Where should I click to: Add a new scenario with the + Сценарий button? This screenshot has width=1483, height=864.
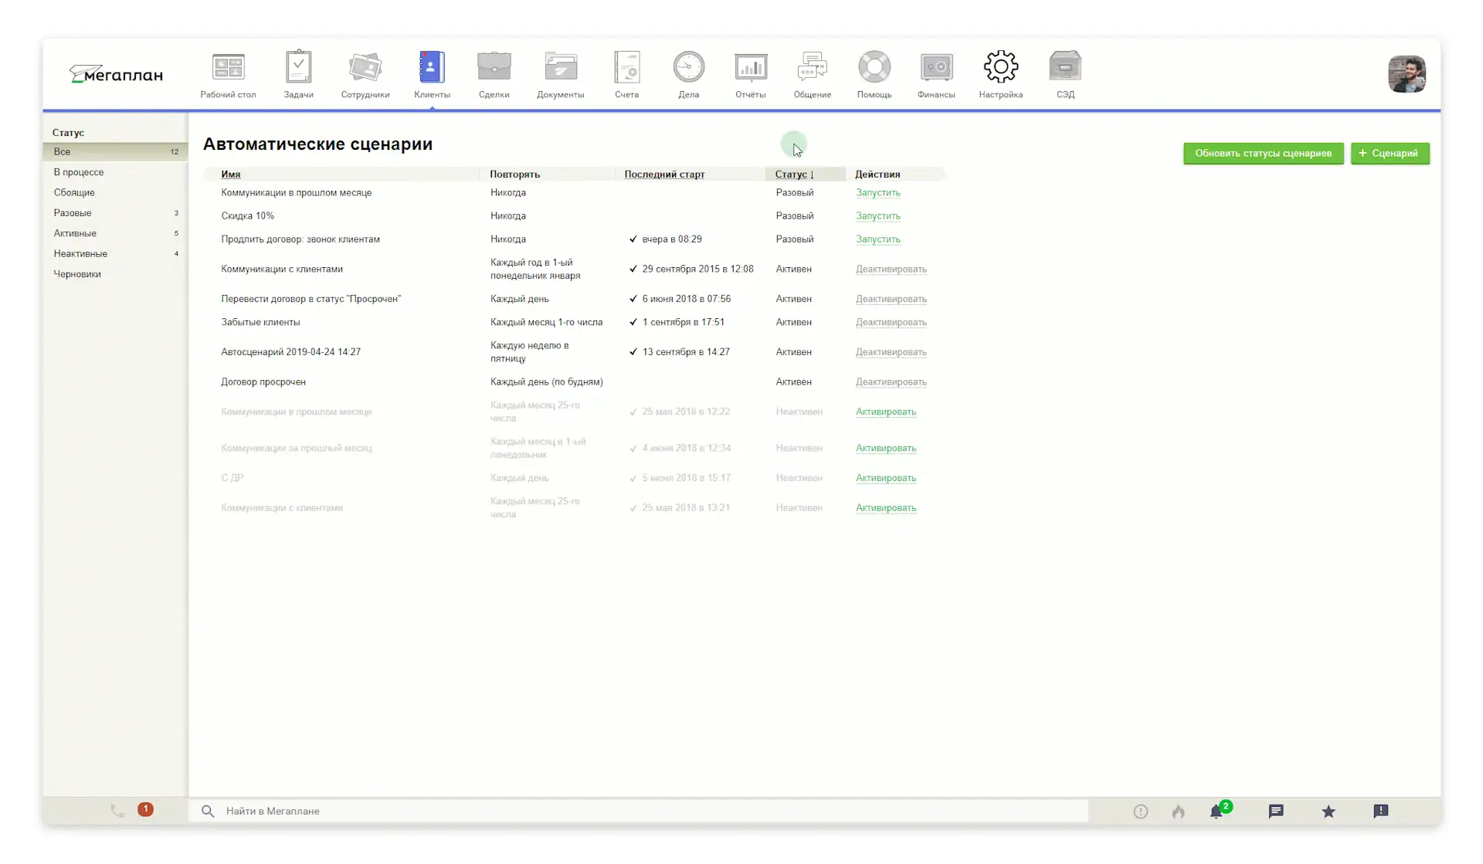coord(1389,154)
